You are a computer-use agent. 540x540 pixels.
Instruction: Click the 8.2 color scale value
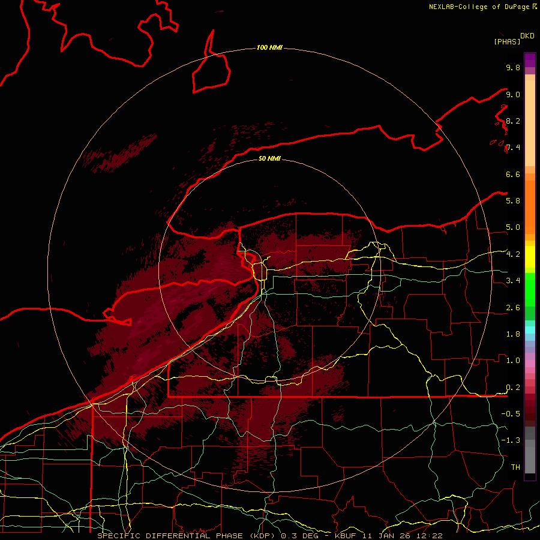[x=513, y=121]
